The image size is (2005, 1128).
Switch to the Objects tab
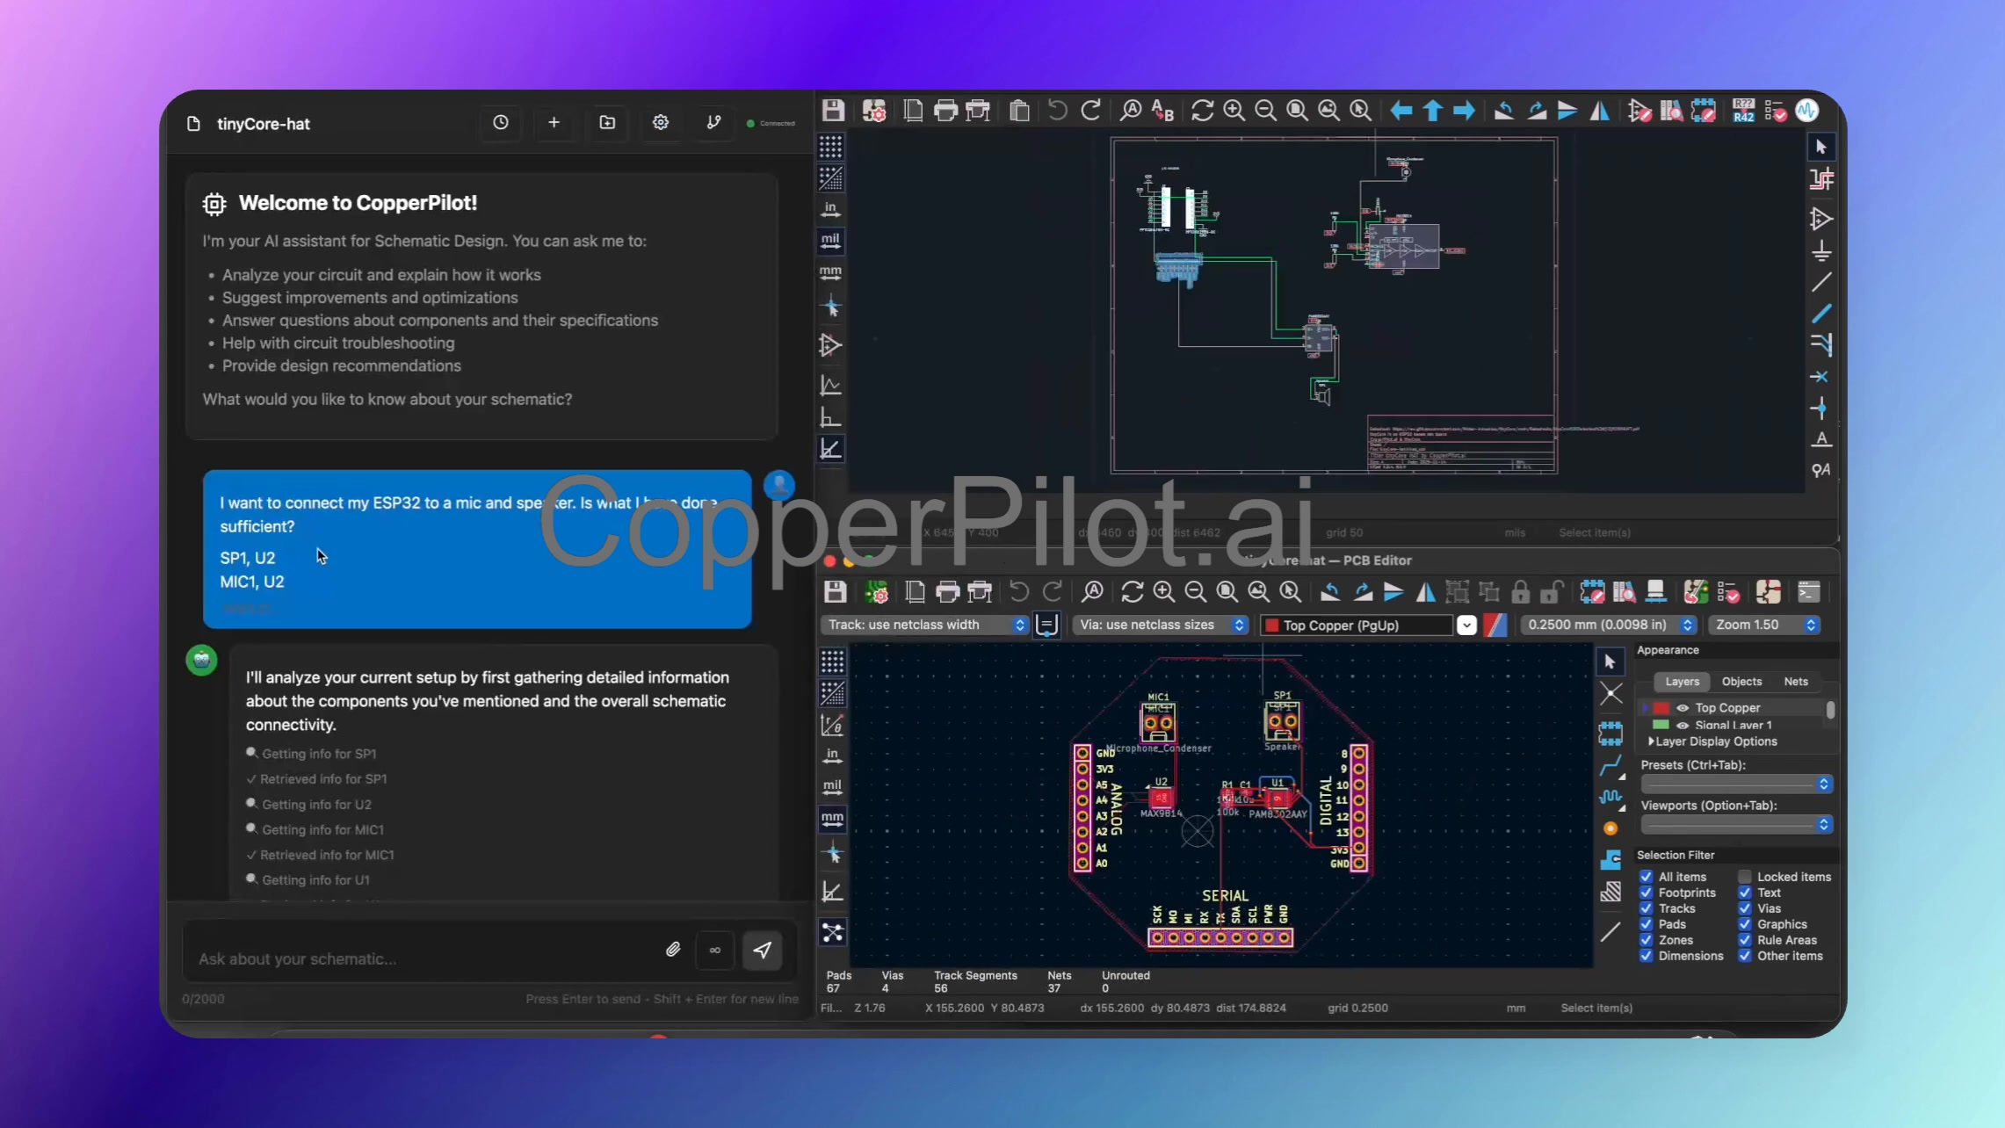1741,682
